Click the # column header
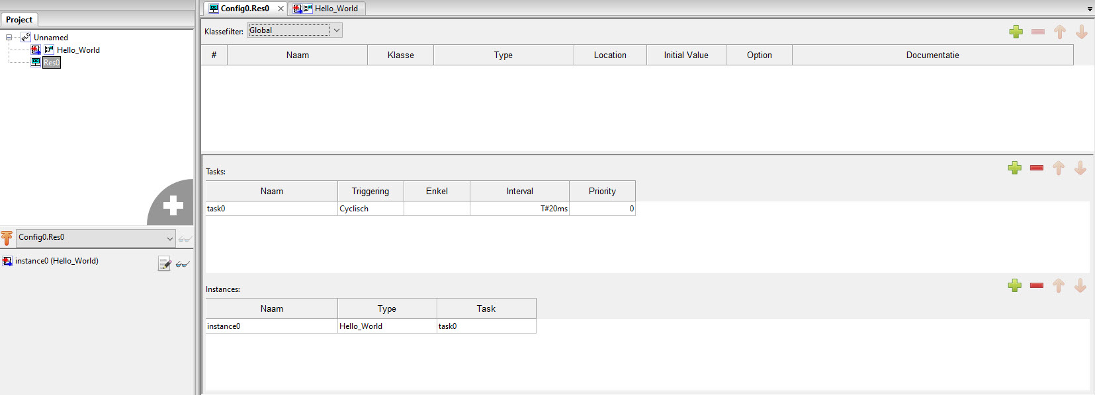Image resolution: width=1095 pixels, height=395 pixels. 214,55
